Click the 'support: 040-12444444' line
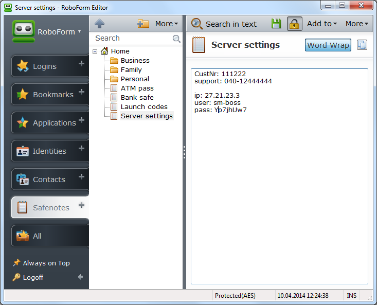 click(233, 81)
